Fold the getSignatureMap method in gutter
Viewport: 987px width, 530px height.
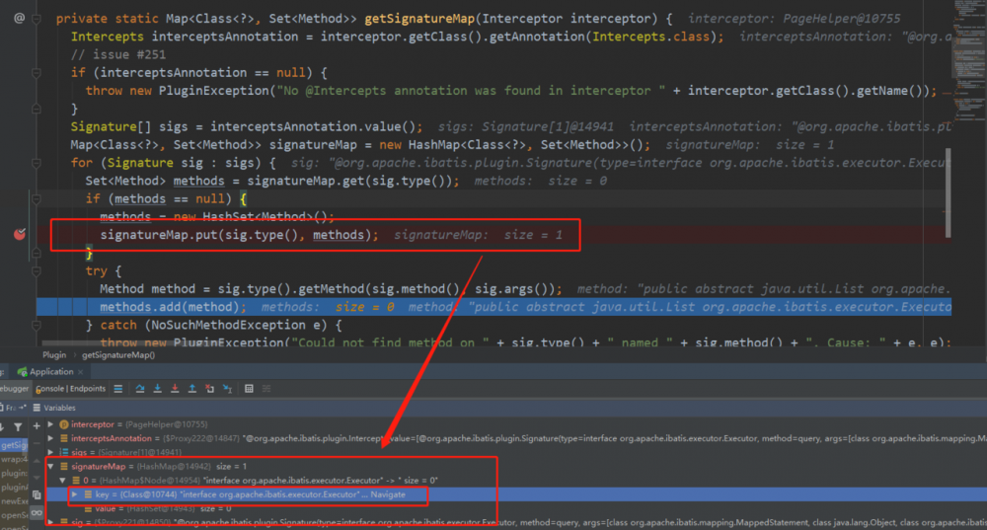(x=37, y=19)
